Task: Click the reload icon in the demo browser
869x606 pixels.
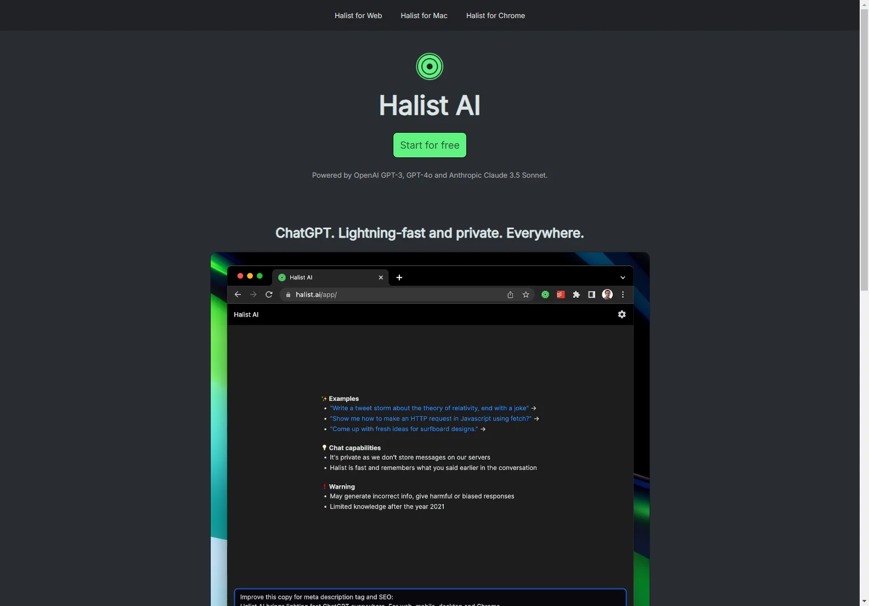Action: pos(269,294)
